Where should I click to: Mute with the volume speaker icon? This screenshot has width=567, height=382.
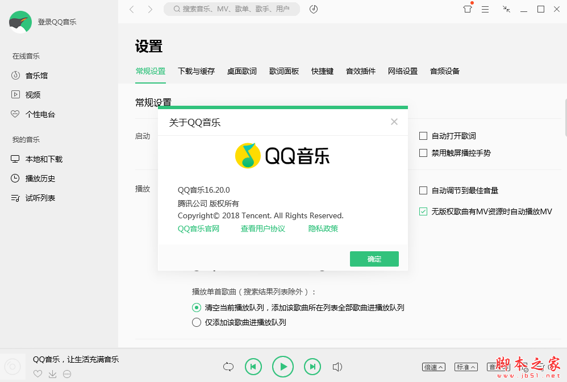click(337, 367)
